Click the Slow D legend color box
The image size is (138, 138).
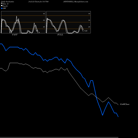2,4
